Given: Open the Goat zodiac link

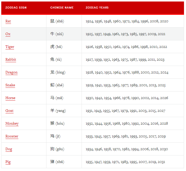Looking at the screenshot, I should 10,111.
